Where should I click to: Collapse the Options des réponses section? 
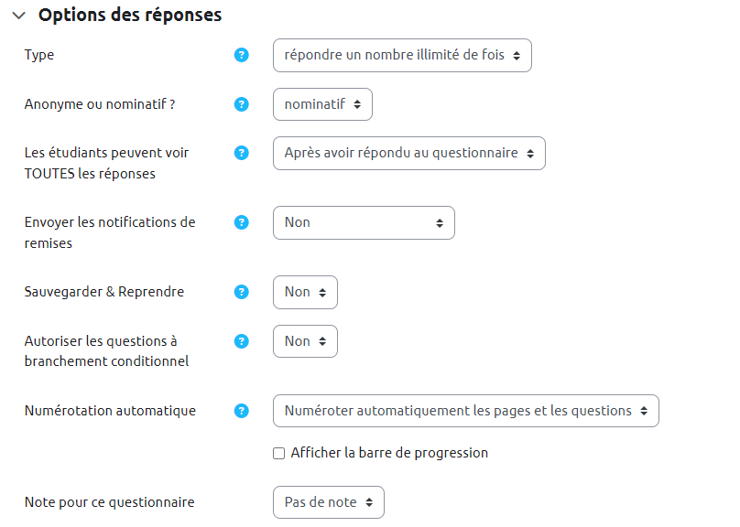pyautogui.click(x=18, y=16)
